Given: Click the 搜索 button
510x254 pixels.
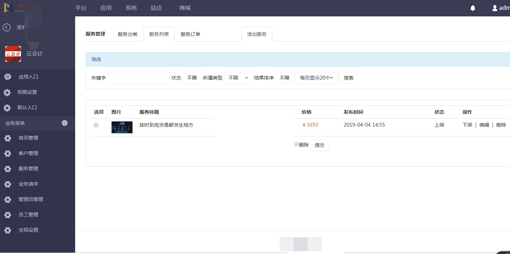Looking at the screenshot, I should [x=348, y=77].
